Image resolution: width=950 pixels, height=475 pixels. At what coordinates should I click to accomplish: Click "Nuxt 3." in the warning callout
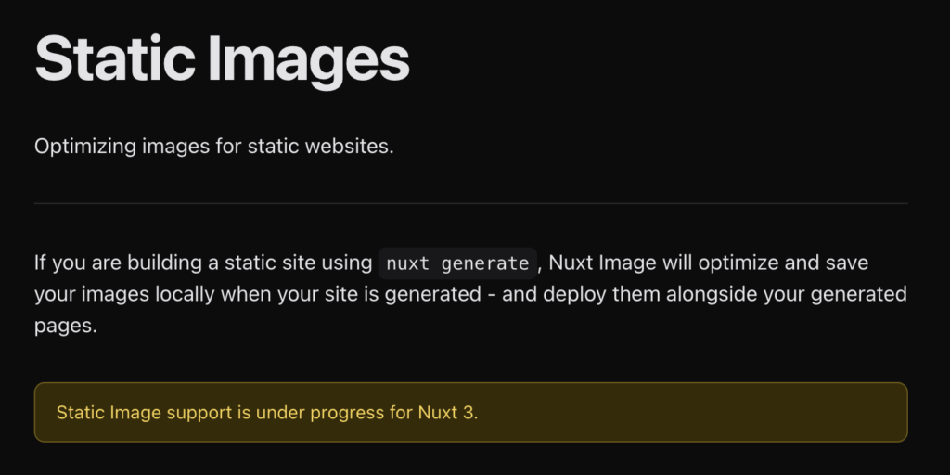[448, 413]
